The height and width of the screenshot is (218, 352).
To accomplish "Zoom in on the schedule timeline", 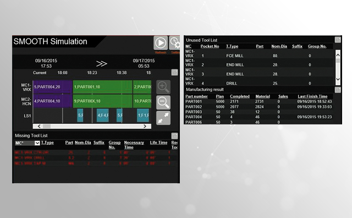I will coord(163,87).
